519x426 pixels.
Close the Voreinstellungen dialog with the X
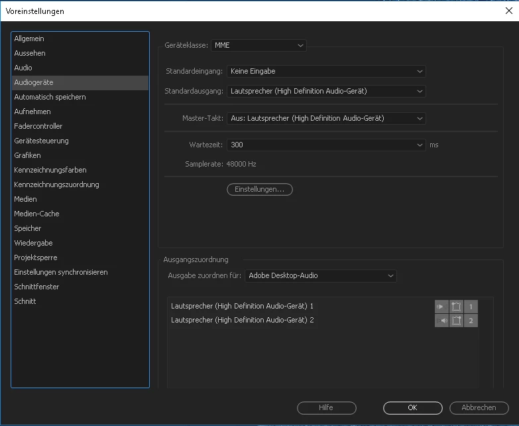pos(509,11)
